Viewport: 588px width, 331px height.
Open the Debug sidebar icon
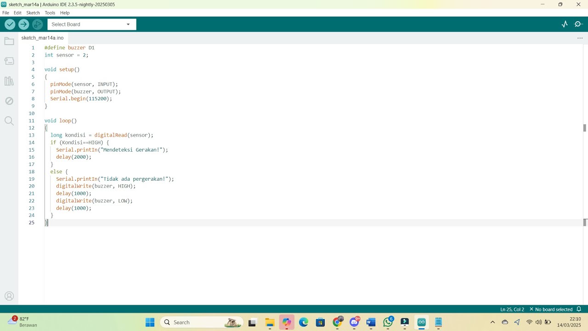tap(9, 101)
